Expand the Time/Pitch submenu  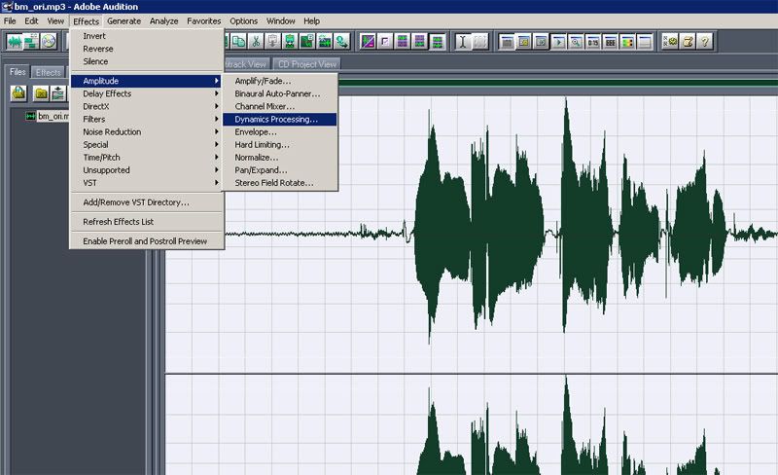tap(146, 157)
